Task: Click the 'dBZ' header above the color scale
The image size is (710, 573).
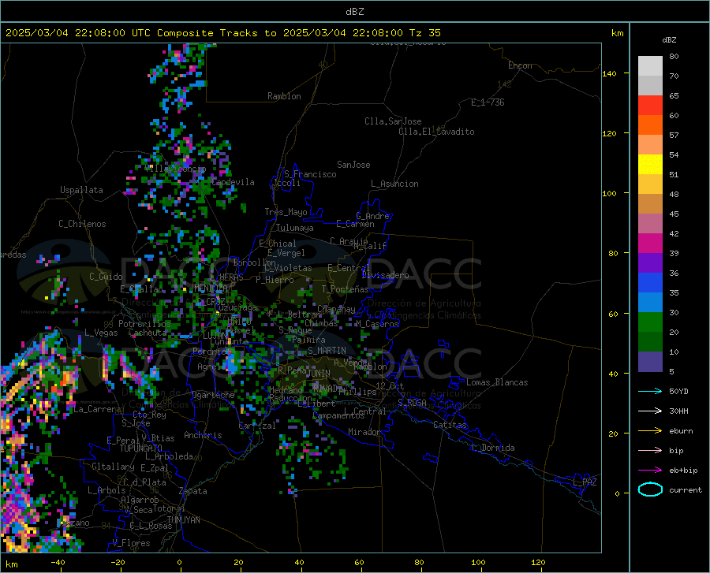Action: (x=669, y=39)
